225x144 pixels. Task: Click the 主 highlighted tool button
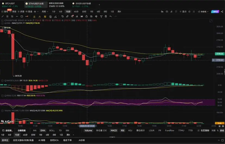tap(34, 17)
